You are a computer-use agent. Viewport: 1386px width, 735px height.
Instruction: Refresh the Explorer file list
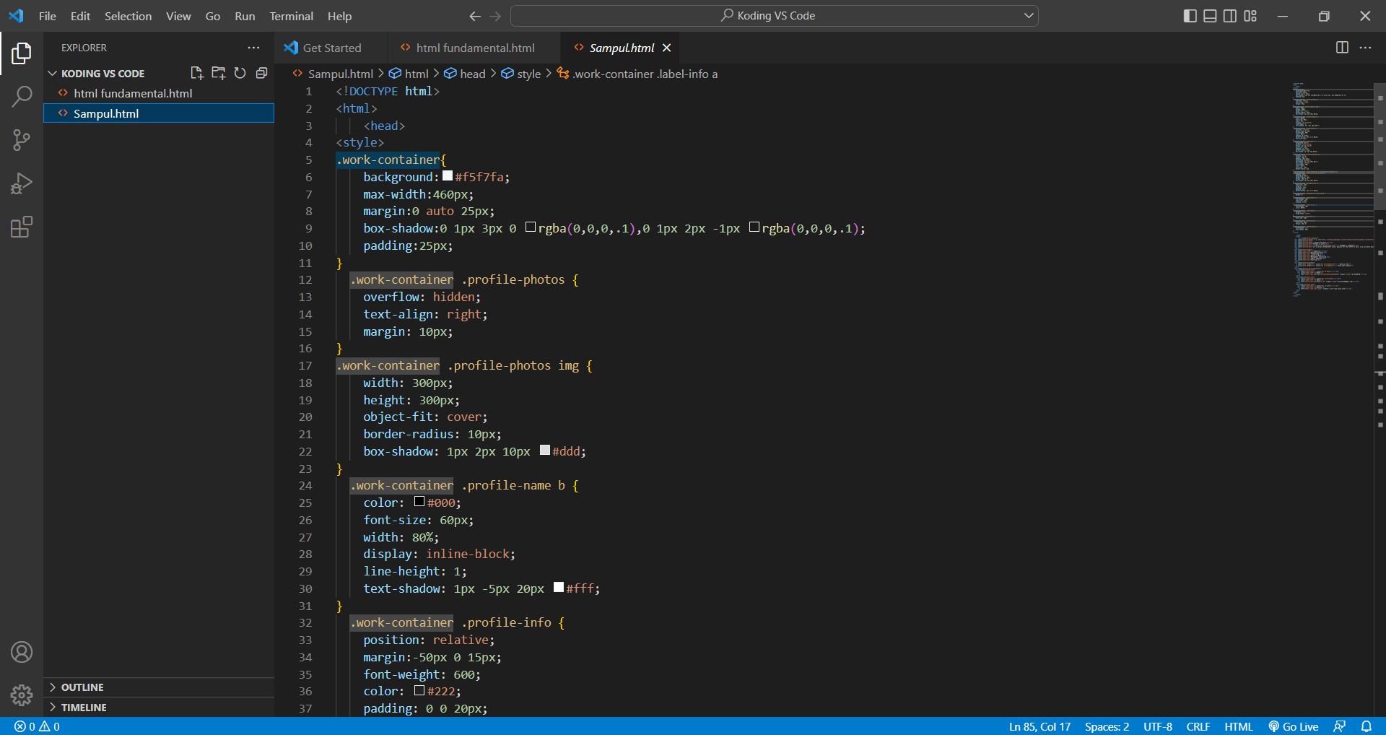(240, 73)
